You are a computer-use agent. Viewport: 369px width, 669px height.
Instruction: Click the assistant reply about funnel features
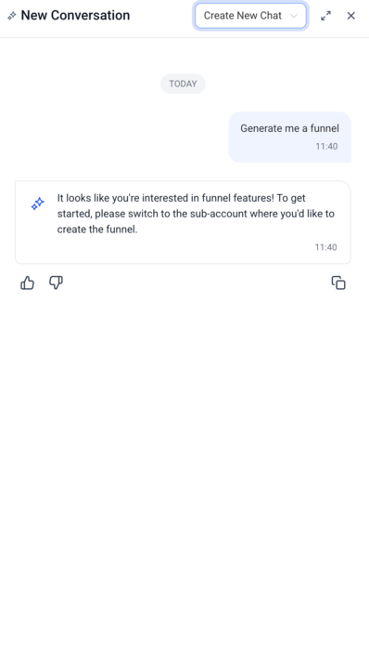183,222
